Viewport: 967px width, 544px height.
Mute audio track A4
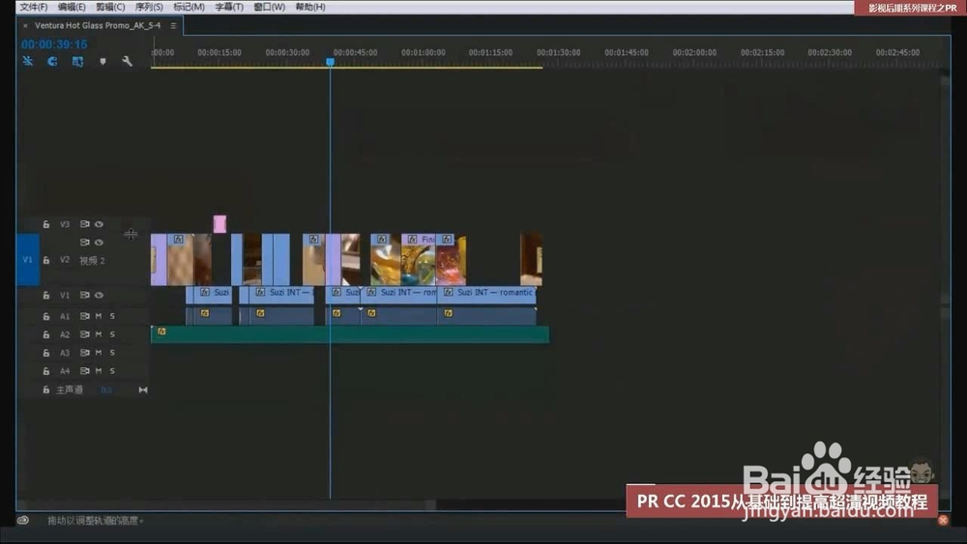click(x=98, y=371)
